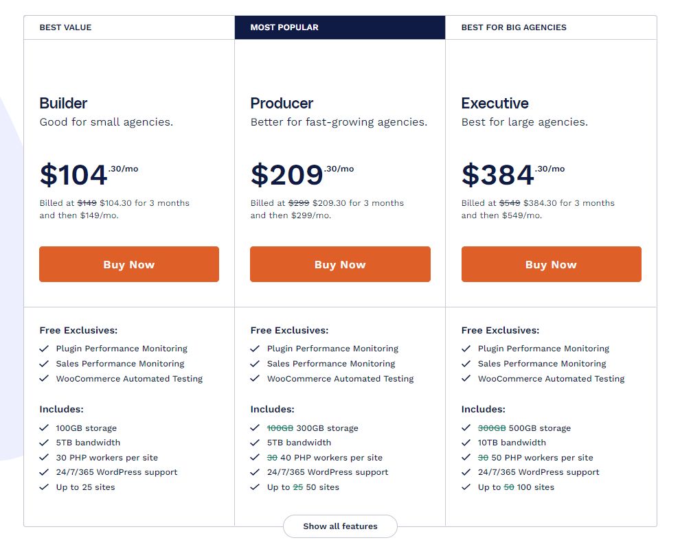
Task: Click checkmark next to Executive's 100 sites
Action: click(466, 487)
